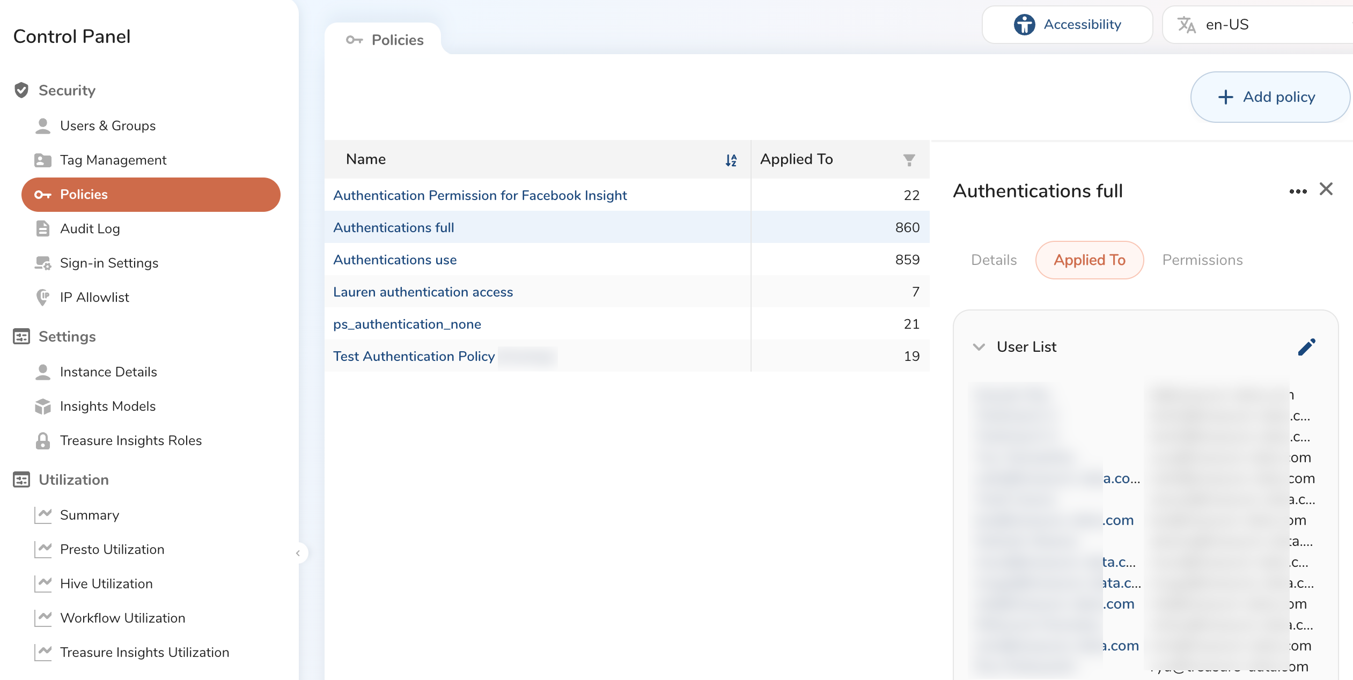
Task: Open IP Allowlist from sidebar
Action: tap(94, 297)
